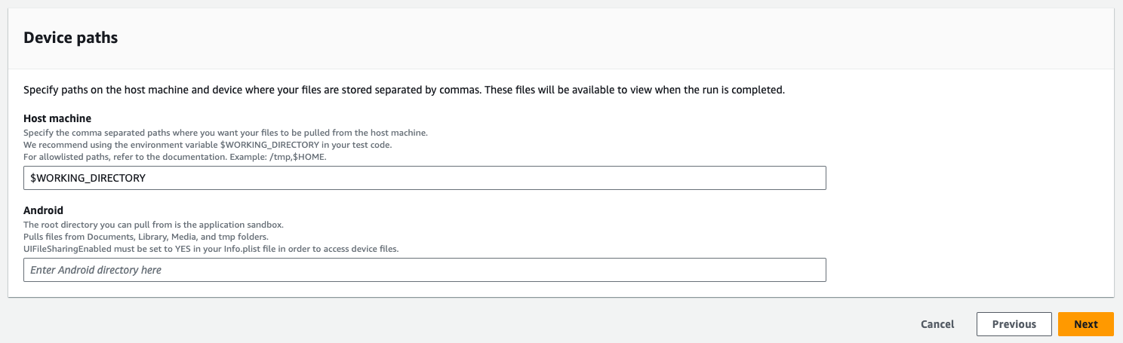Focus the Host machine paths input field

click(x=424, y=178)
